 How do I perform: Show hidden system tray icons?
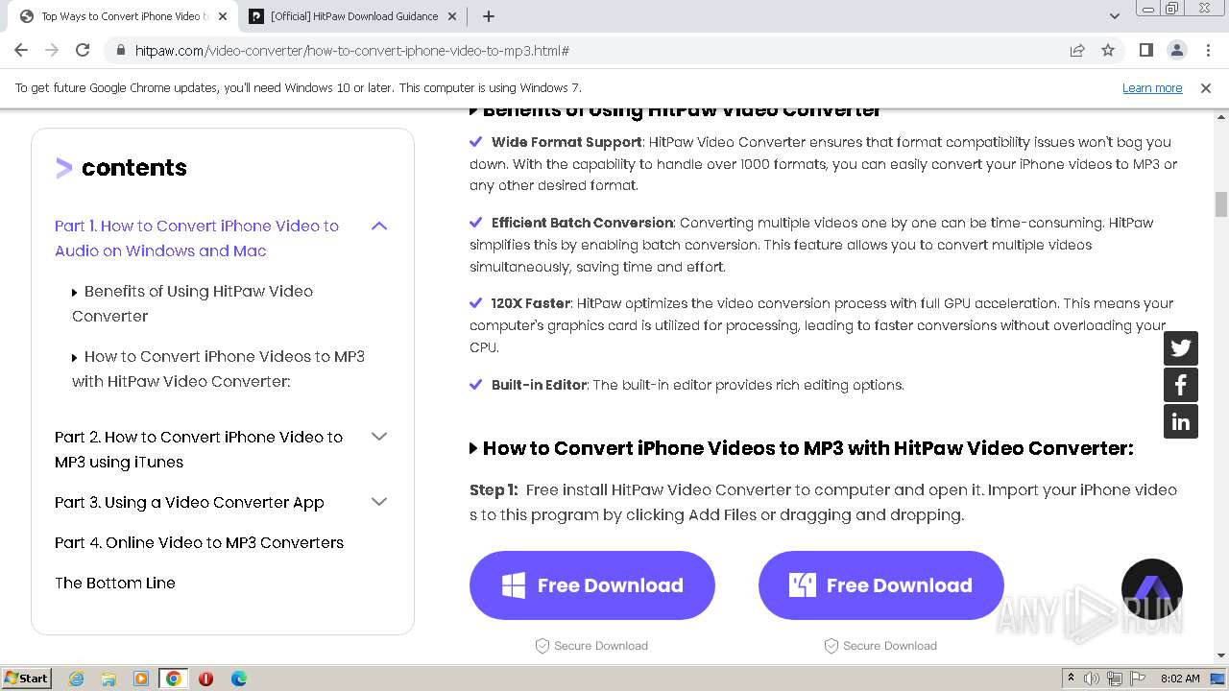pos(1071,679)
